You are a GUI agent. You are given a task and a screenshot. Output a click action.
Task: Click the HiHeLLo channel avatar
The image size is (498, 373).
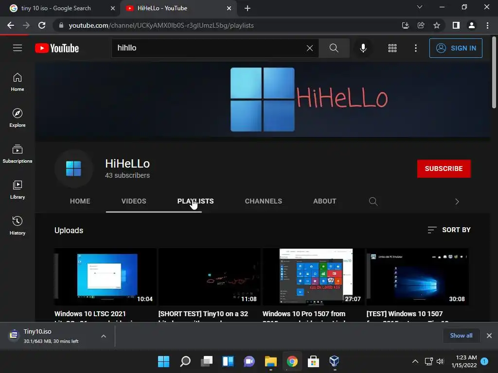click(74, 169)
